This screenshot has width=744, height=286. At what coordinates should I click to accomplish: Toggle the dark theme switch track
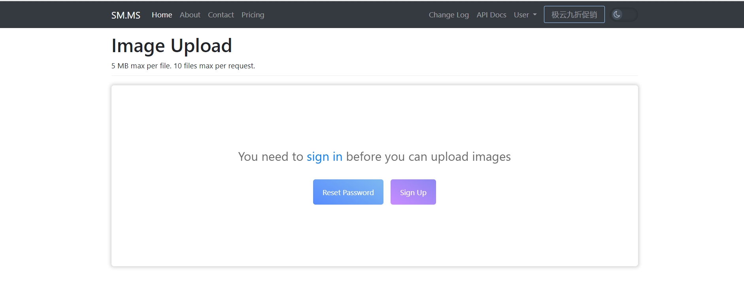[630, 15]
